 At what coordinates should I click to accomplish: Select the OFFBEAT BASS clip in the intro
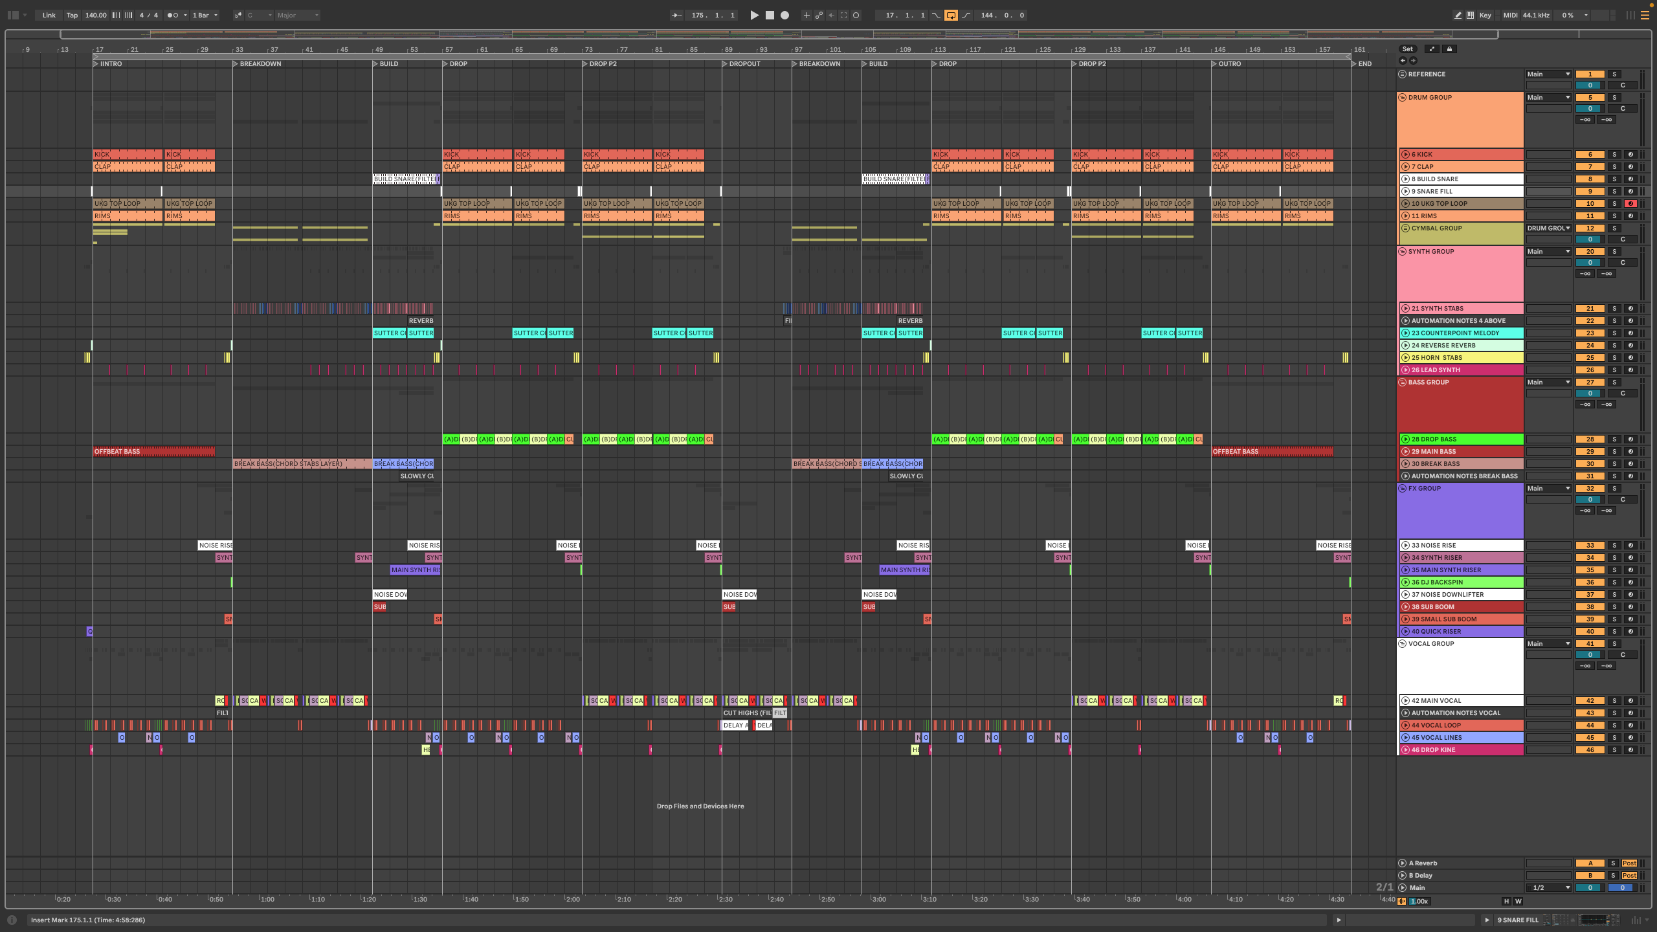click(x=153, y=452)
